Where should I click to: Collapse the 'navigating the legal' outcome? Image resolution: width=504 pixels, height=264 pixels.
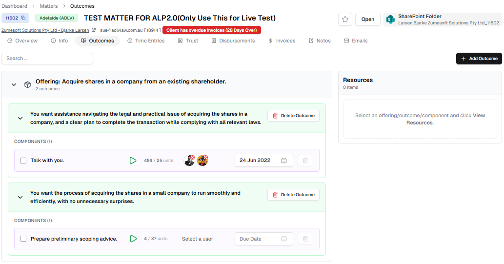[20, 118]
